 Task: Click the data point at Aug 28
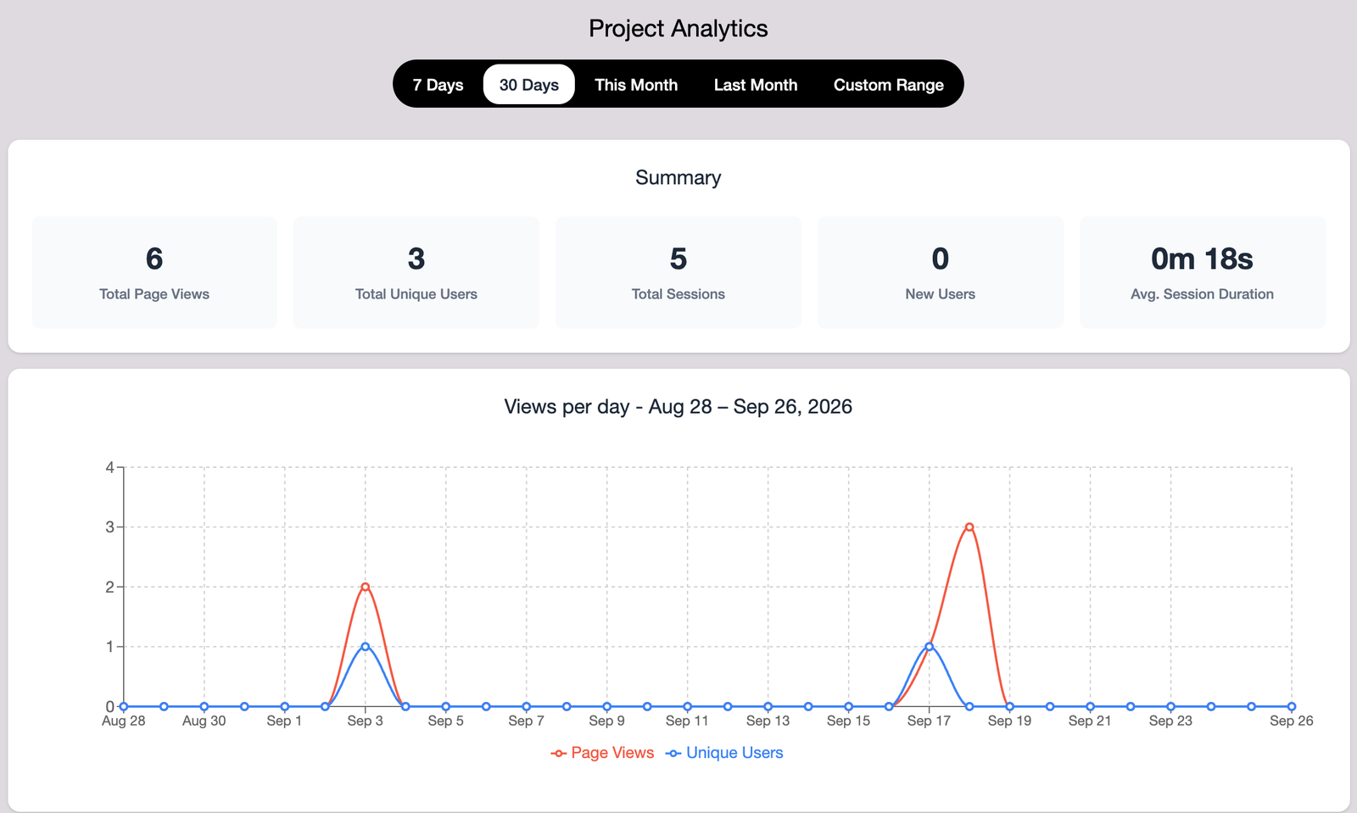tap(124, 706)
